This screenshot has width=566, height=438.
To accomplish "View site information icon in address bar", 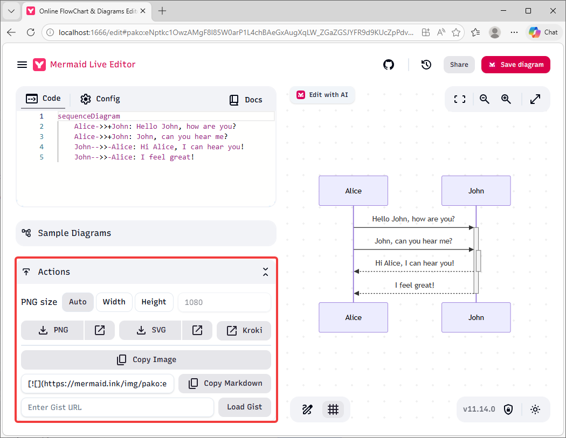I will point(50,32).
